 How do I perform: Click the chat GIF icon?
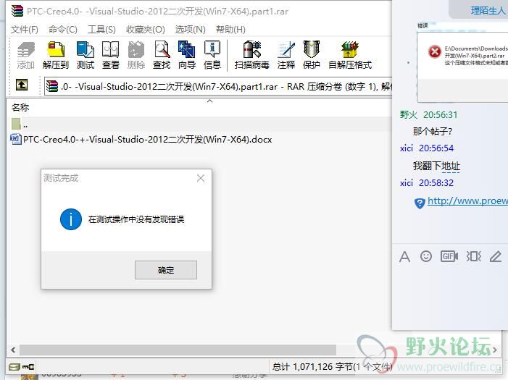click(x=449, y=256)
